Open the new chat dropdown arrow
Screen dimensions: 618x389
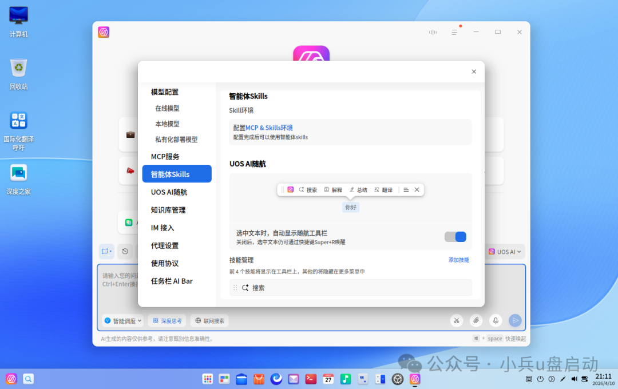110,251
